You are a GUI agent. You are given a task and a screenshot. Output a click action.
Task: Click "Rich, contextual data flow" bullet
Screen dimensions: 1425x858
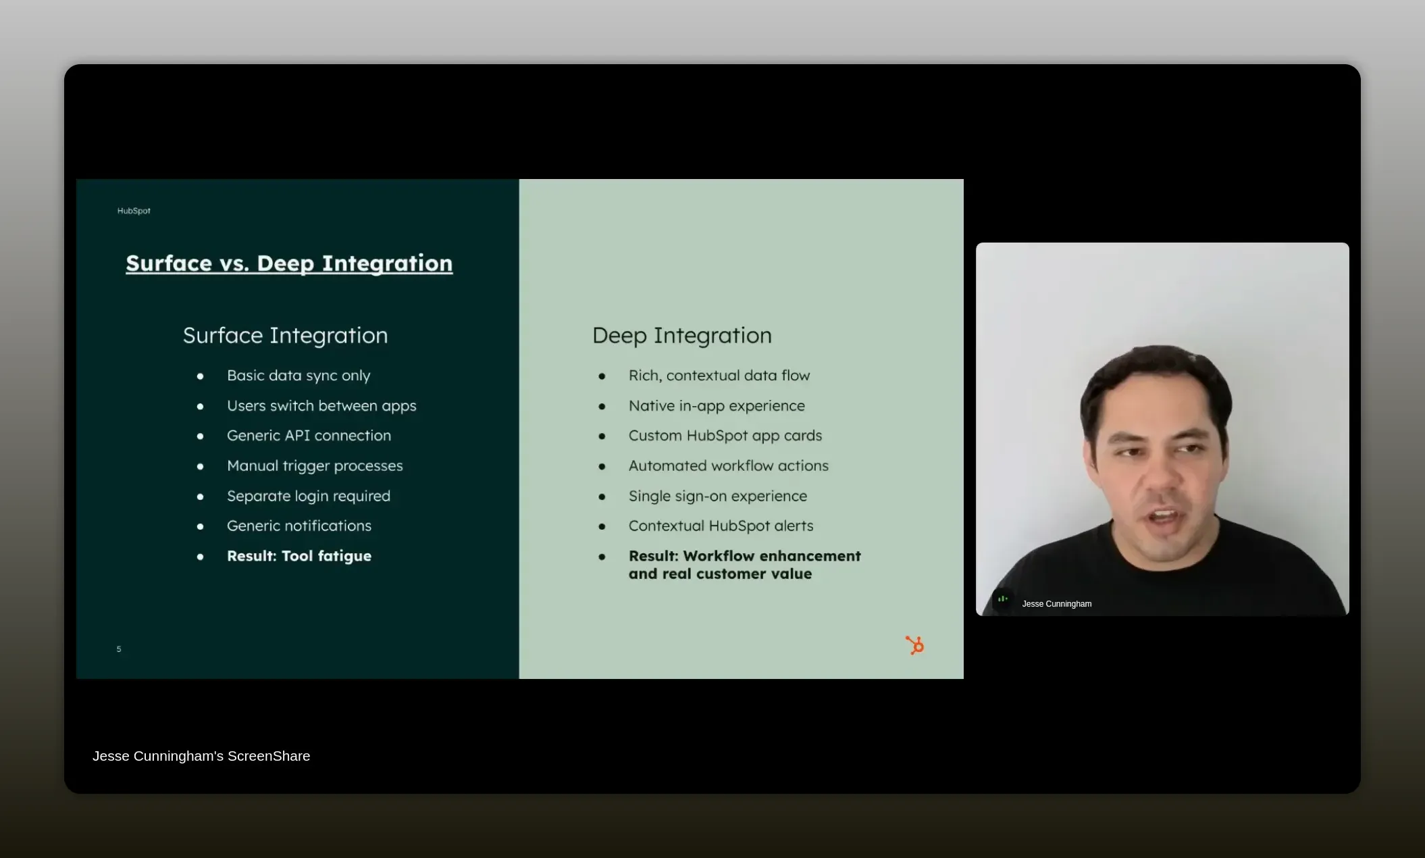click(x=719, y=376)
